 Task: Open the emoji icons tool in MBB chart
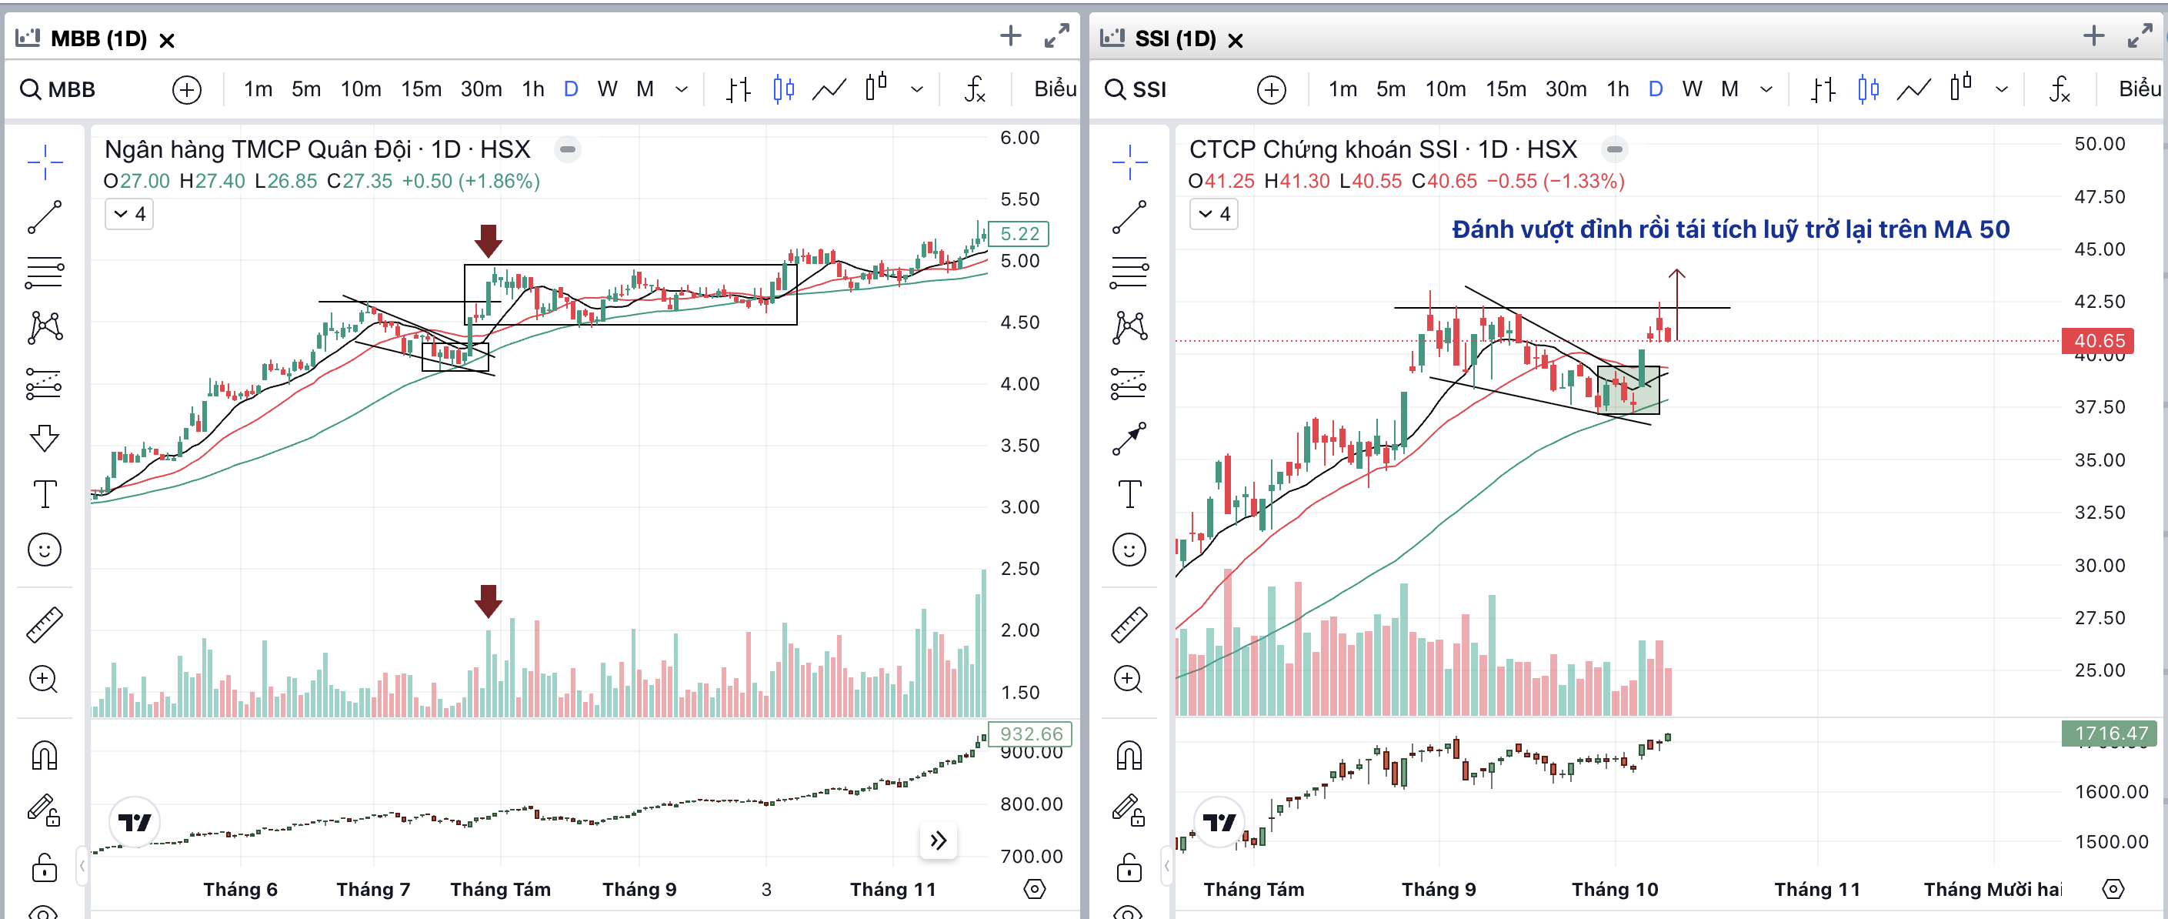45,550
